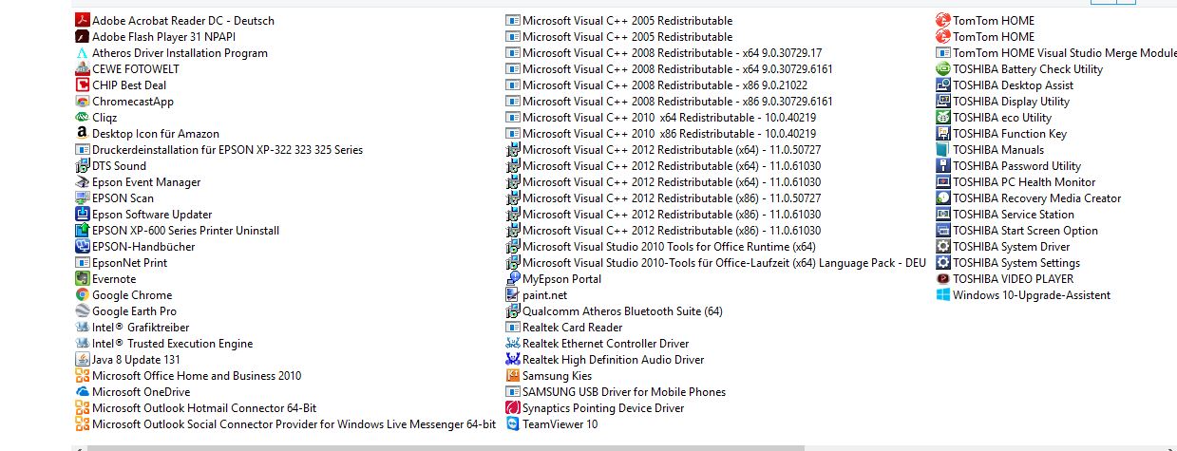1177x451 pixels.
Task: Click the EPSON Scan icon
Action: pyautogui.click(x=83, y=197)
